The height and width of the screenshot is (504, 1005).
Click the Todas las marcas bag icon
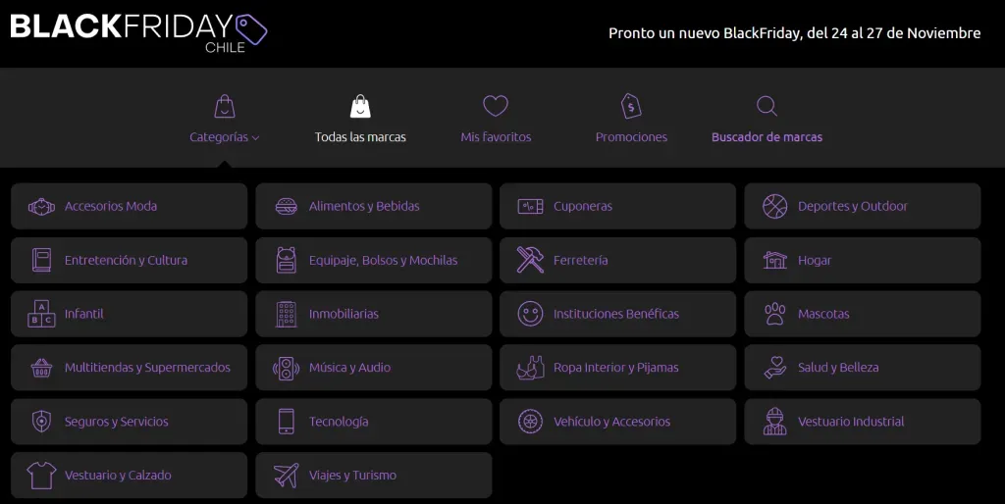360,106
